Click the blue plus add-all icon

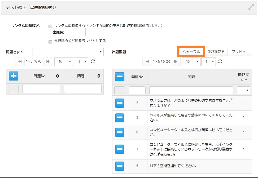[x=14, y=76]
